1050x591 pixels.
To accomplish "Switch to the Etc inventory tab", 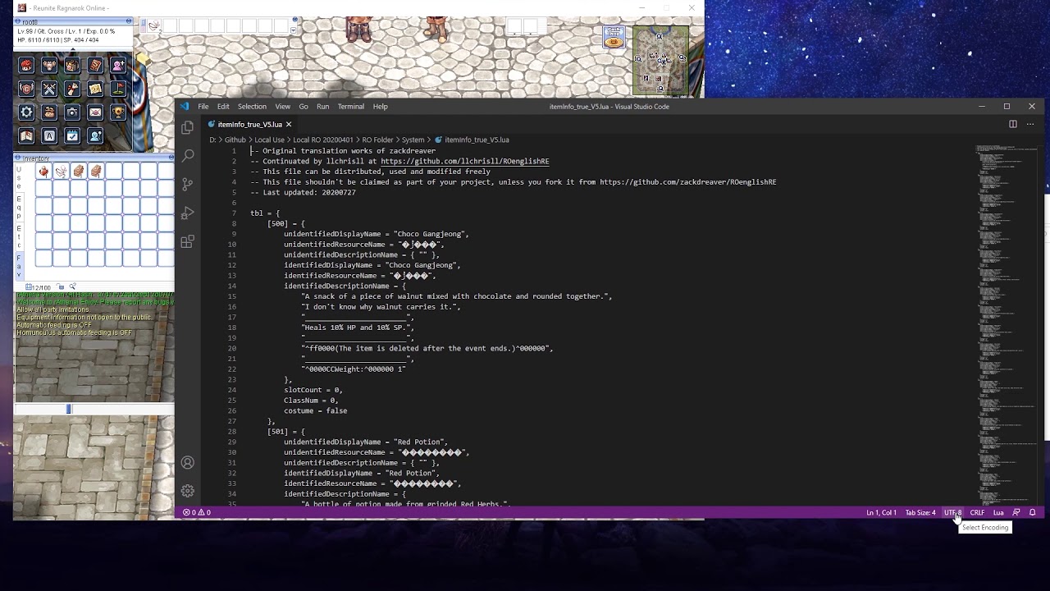I will (19, 236).
